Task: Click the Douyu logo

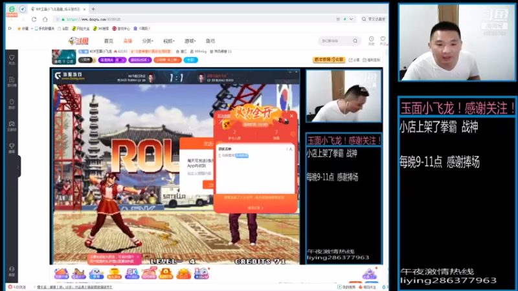Action: 78,41
